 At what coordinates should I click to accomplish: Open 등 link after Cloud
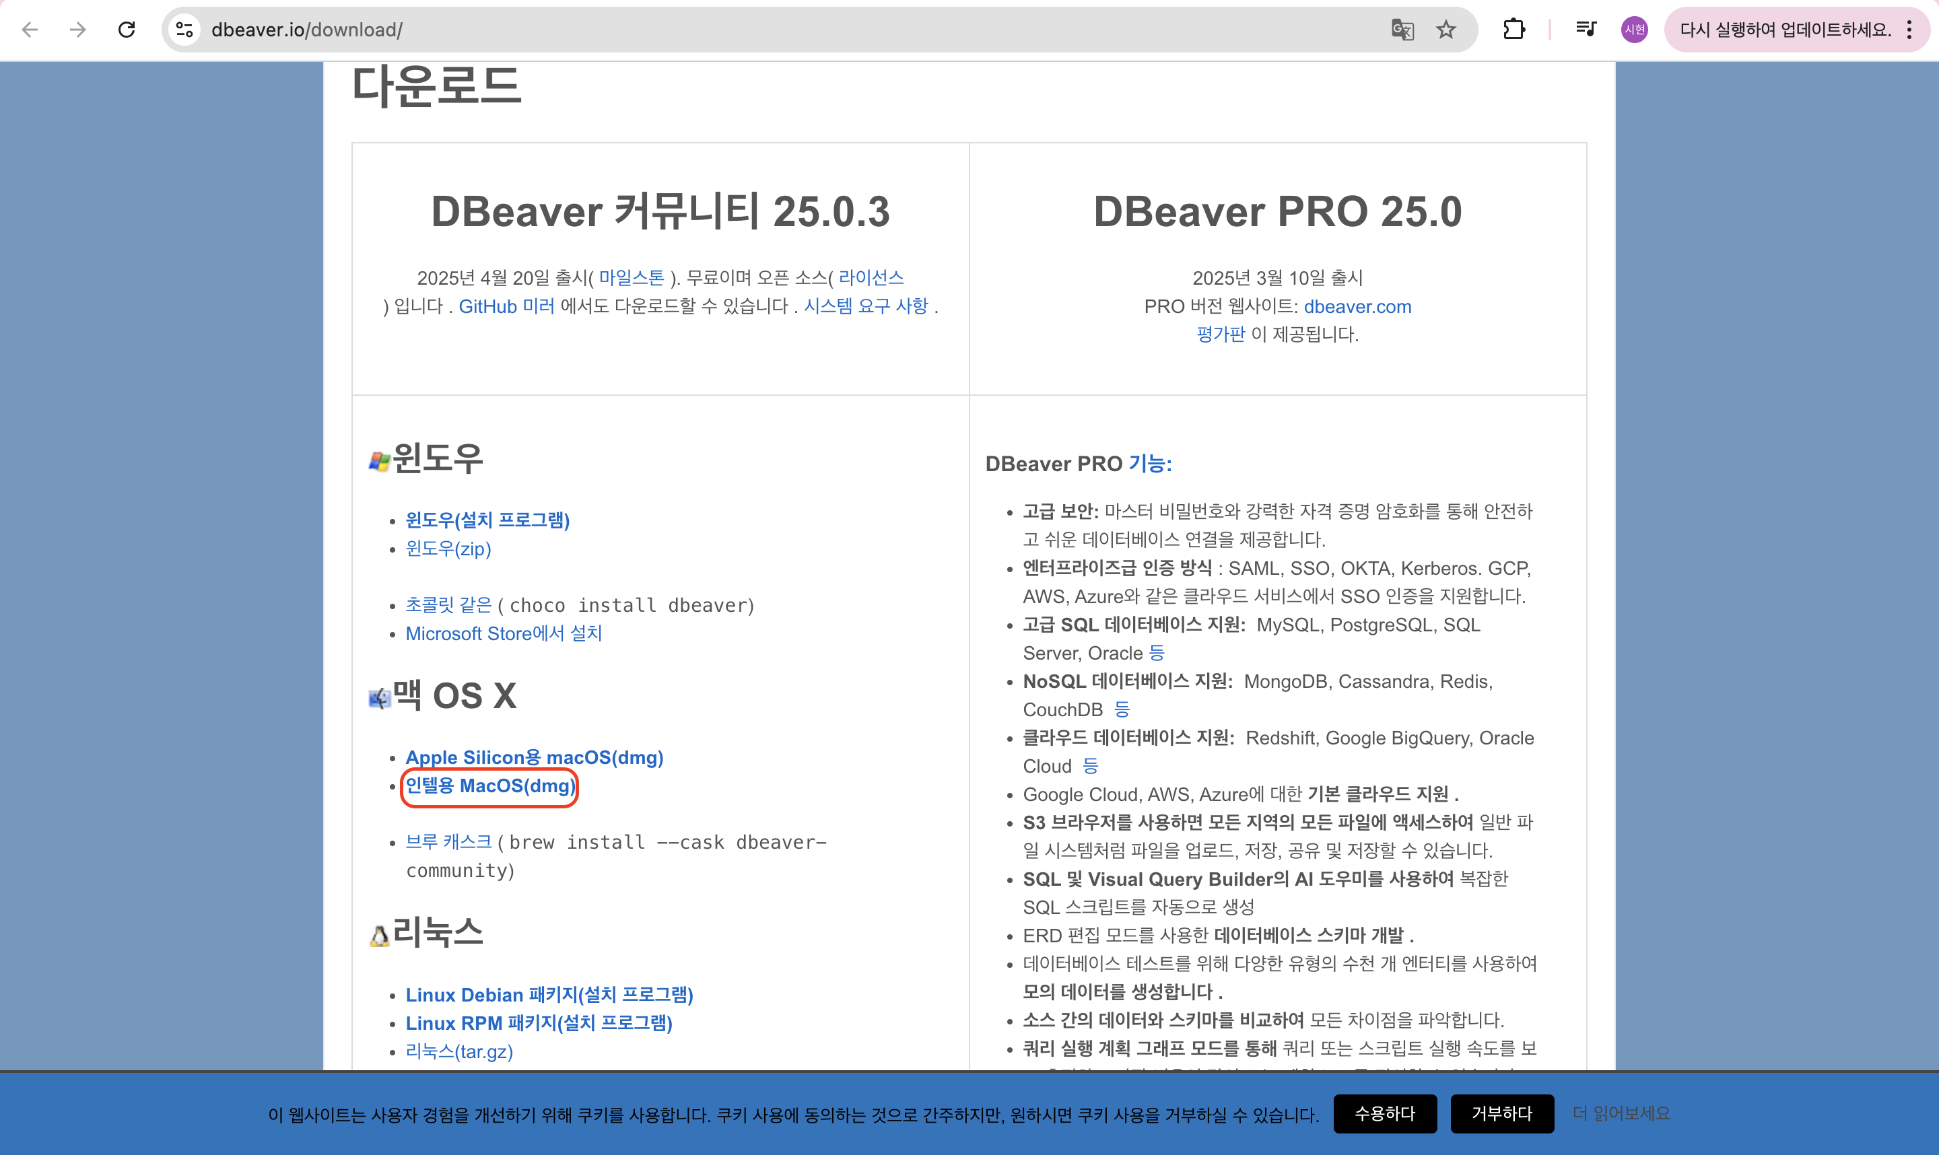1091,766
